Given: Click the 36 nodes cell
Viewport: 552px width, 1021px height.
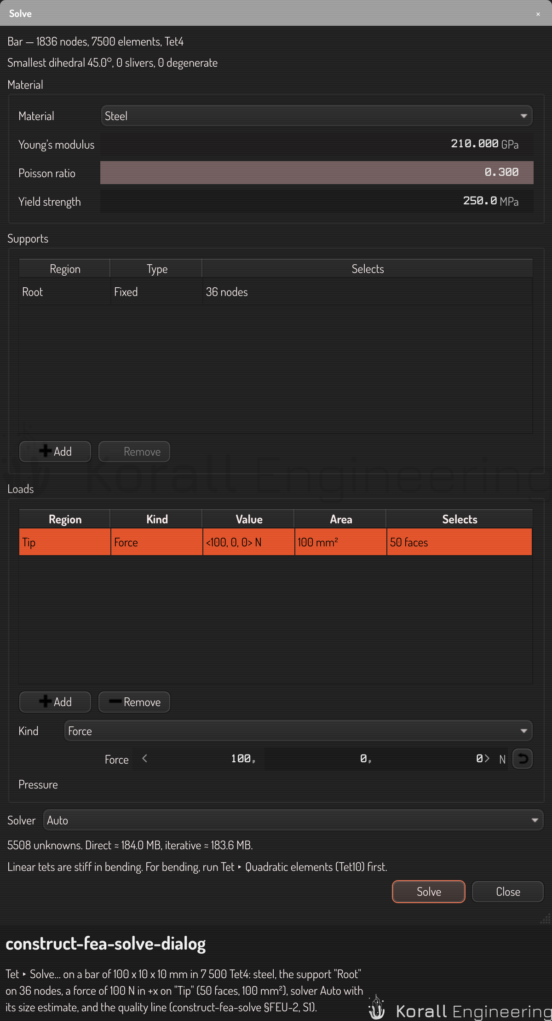Looking at the screenshot, I should 367,292.
